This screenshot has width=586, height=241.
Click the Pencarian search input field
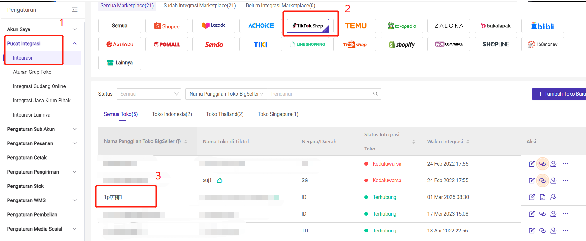pos(320,94)
